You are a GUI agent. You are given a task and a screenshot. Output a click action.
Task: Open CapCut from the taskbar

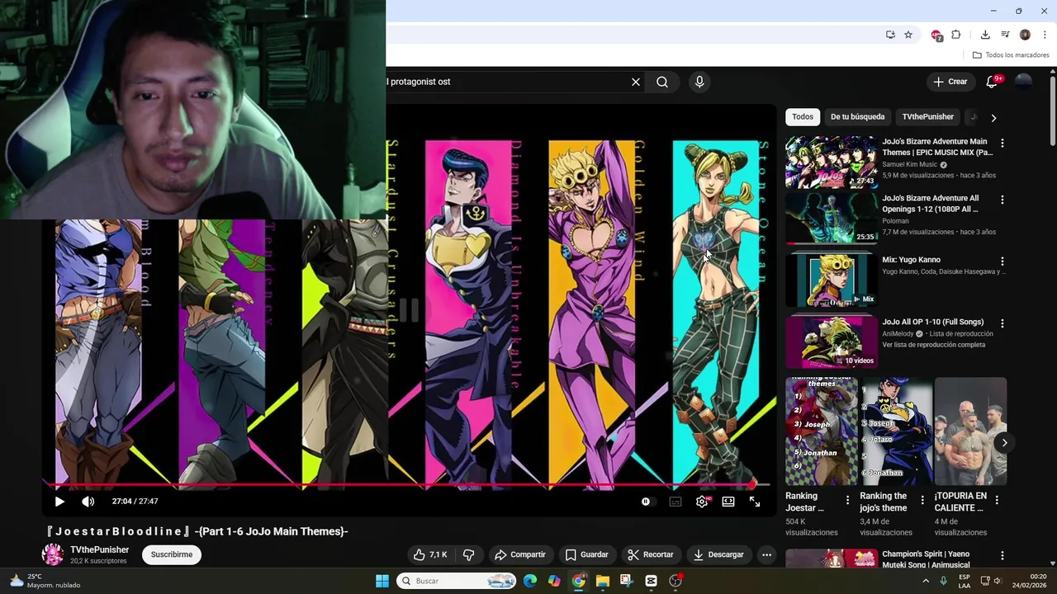click(651, 581)
